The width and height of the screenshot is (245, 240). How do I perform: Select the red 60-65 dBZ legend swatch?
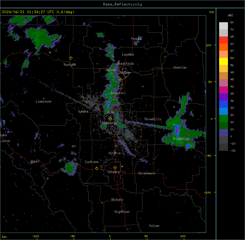[223, 40]
